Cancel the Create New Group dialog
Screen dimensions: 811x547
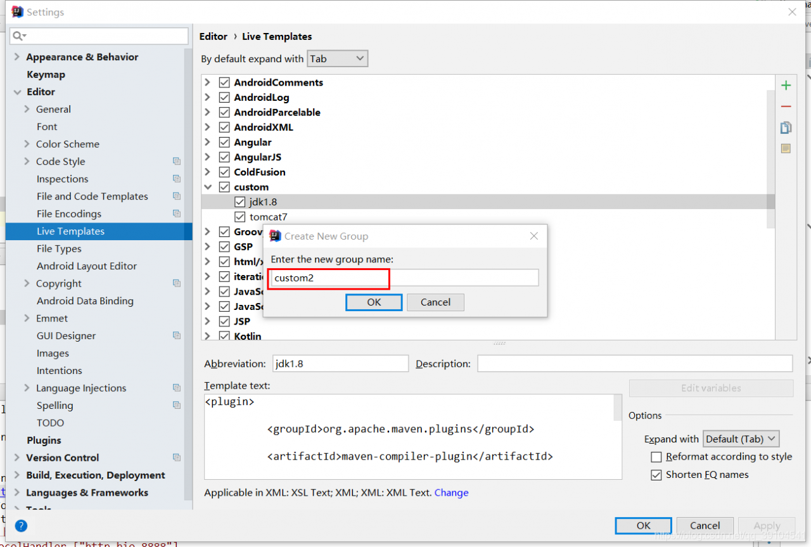(x=435, y=302)
